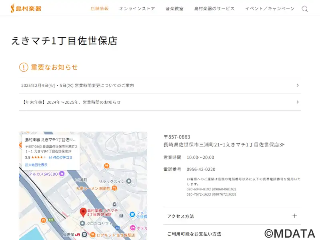Open the 2025年2月4日 営業時間変更 notice
Image resolution: width=320 pixels, height=240 pixels.
coord(160,85)
